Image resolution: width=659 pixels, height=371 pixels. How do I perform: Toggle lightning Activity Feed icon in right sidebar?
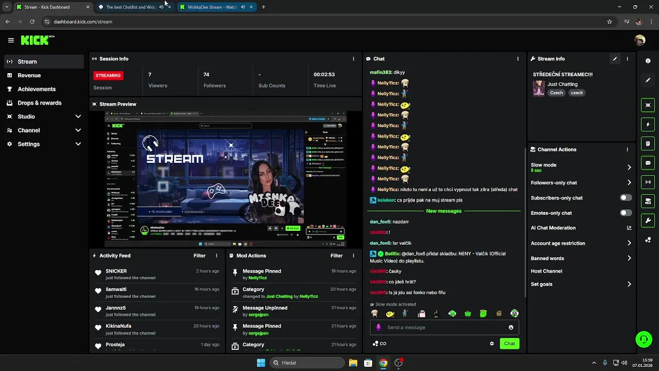[648, 124]
